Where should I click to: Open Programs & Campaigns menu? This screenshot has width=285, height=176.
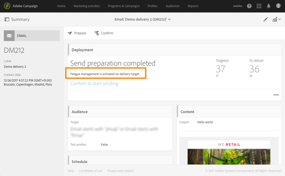pyautogui.click(x=124, y=6)
